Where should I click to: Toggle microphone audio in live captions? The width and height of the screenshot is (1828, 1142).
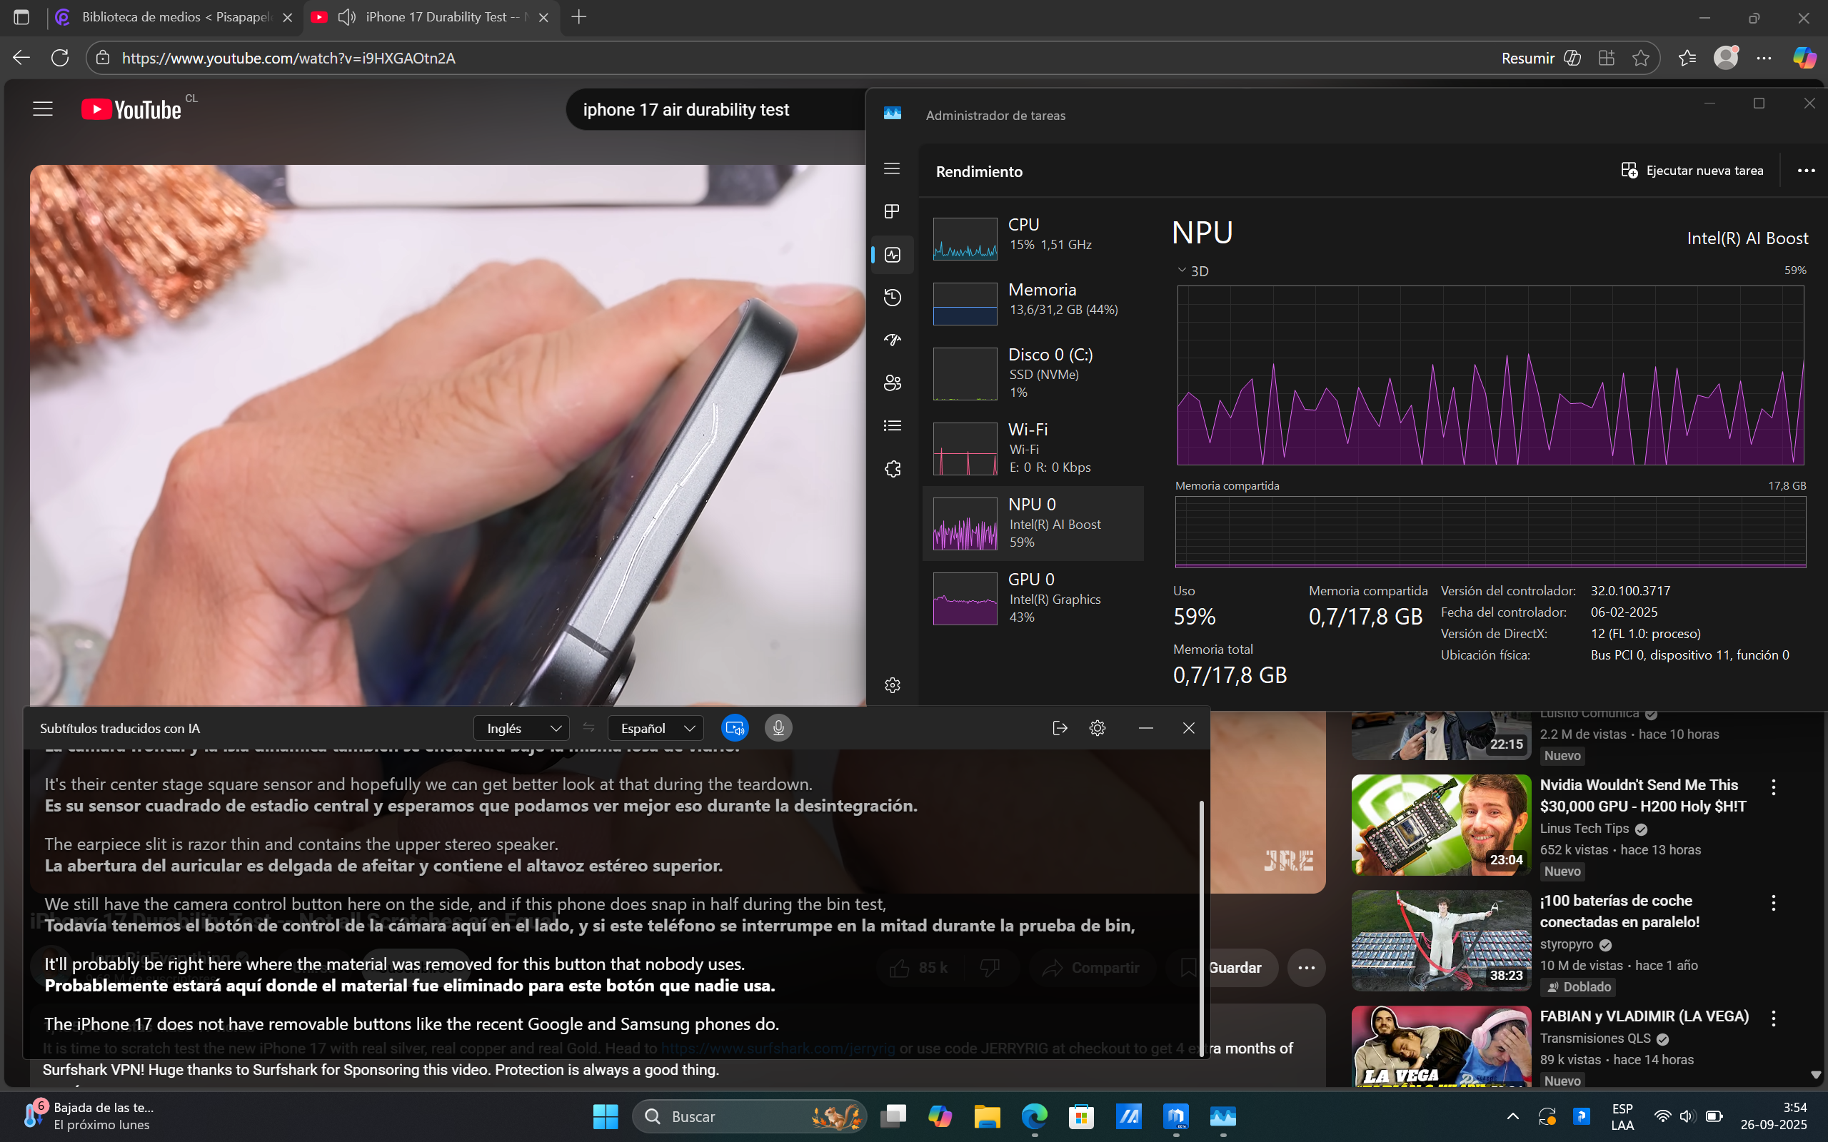778,728
